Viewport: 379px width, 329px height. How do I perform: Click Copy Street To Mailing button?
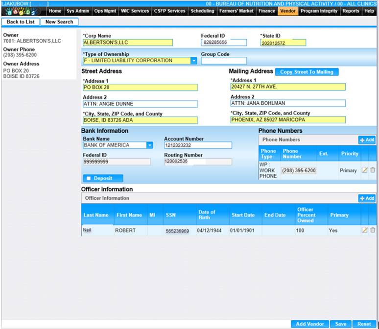click(307, 72)
